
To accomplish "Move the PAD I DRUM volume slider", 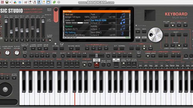I will click(6, 21).
